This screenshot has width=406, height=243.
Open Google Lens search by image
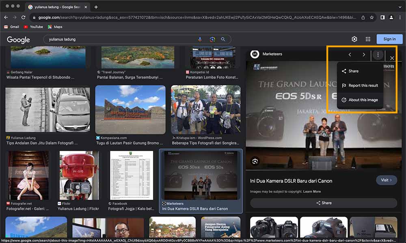coord(212,39)
